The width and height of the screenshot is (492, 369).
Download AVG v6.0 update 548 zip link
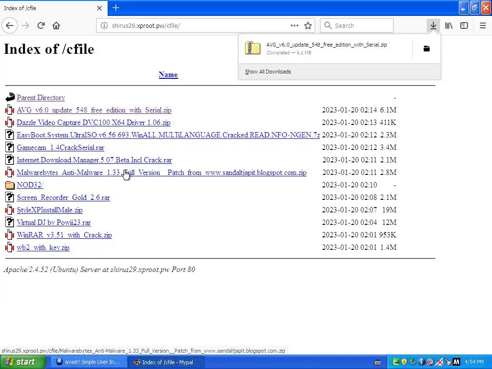tap(94, 110)
